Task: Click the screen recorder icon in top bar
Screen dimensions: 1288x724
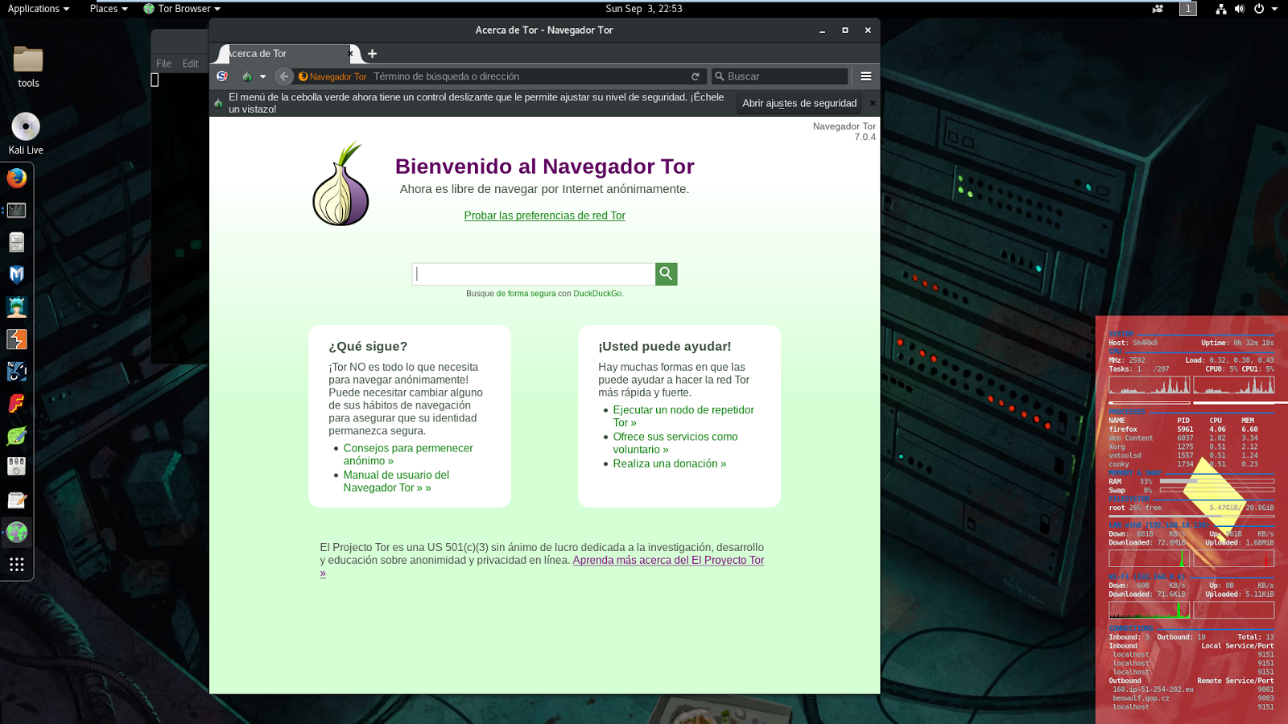Action: pyautogui.click(x=1158, y=8)
